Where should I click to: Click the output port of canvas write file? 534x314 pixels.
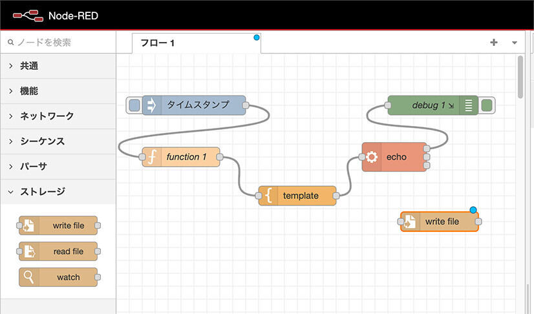click(478, 222)
